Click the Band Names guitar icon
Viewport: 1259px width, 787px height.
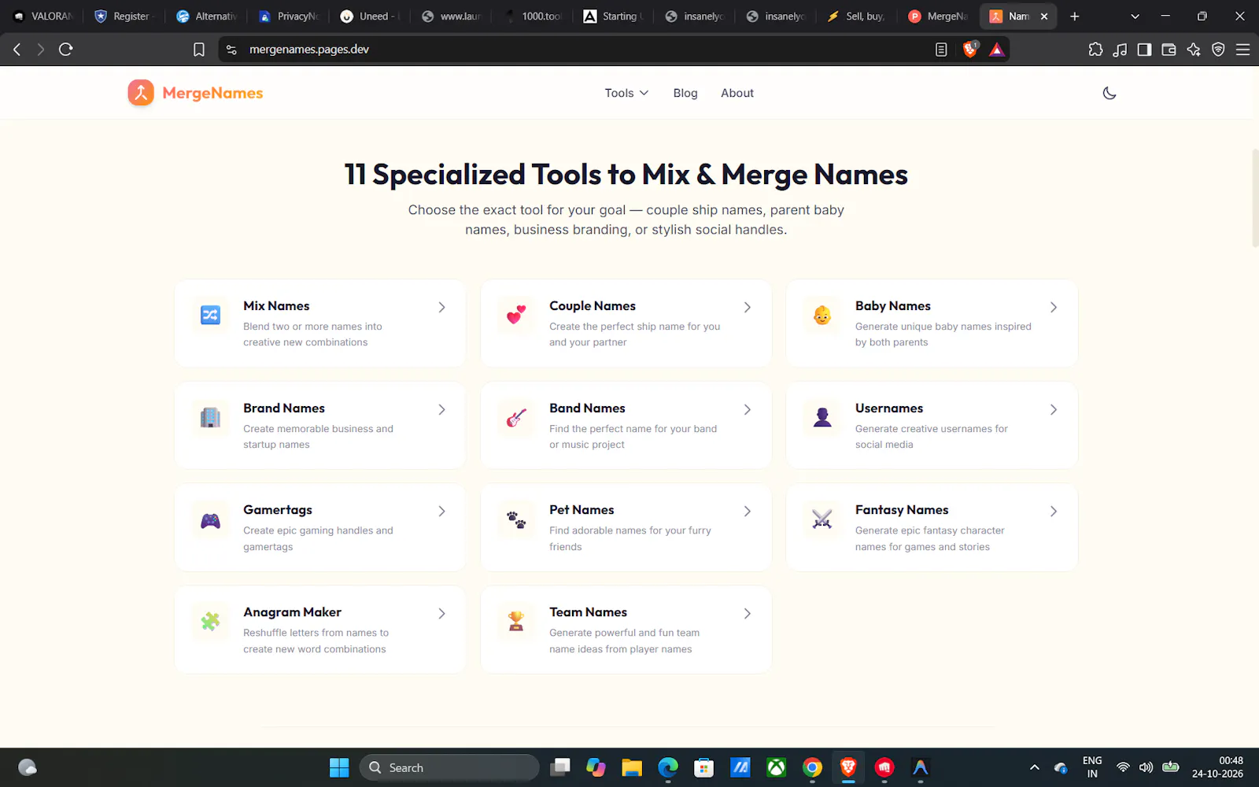click(x=516, y=417)
